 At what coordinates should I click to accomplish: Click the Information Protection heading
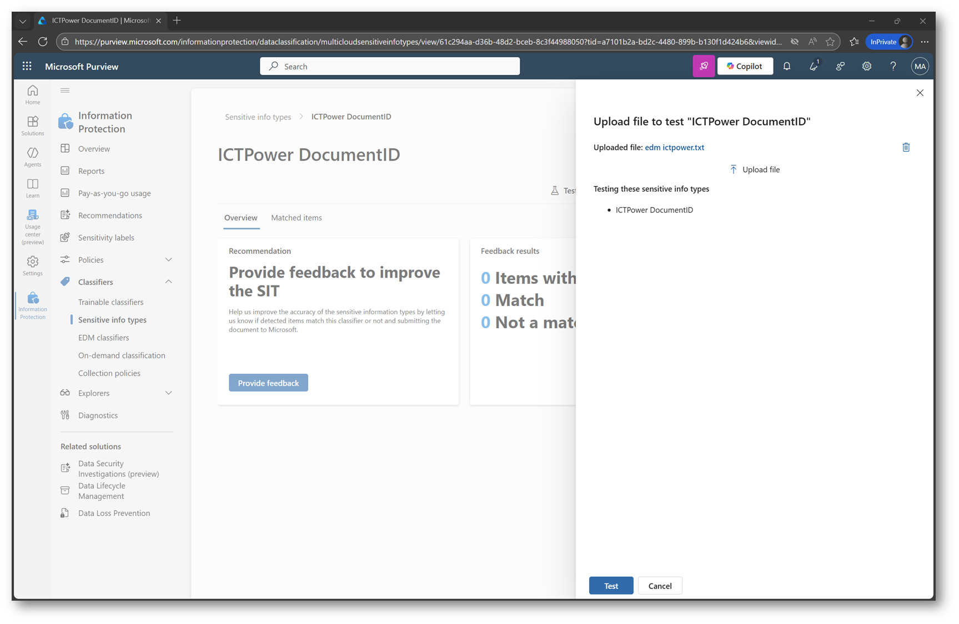pos(106,122)
